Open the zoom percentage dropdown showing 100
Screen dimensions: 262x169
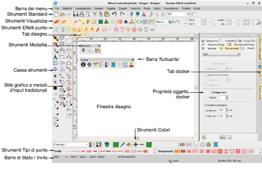(x=185, y=14)
